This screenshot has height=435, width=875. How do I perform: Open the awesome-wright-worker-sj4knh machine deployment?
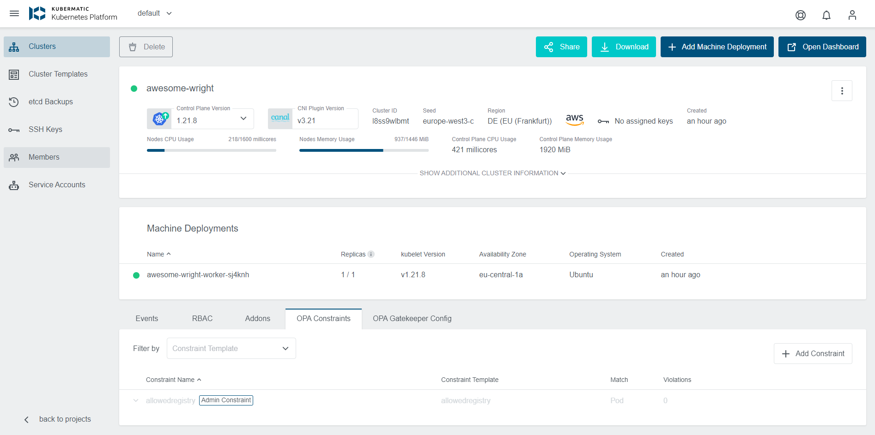(198, 275)
